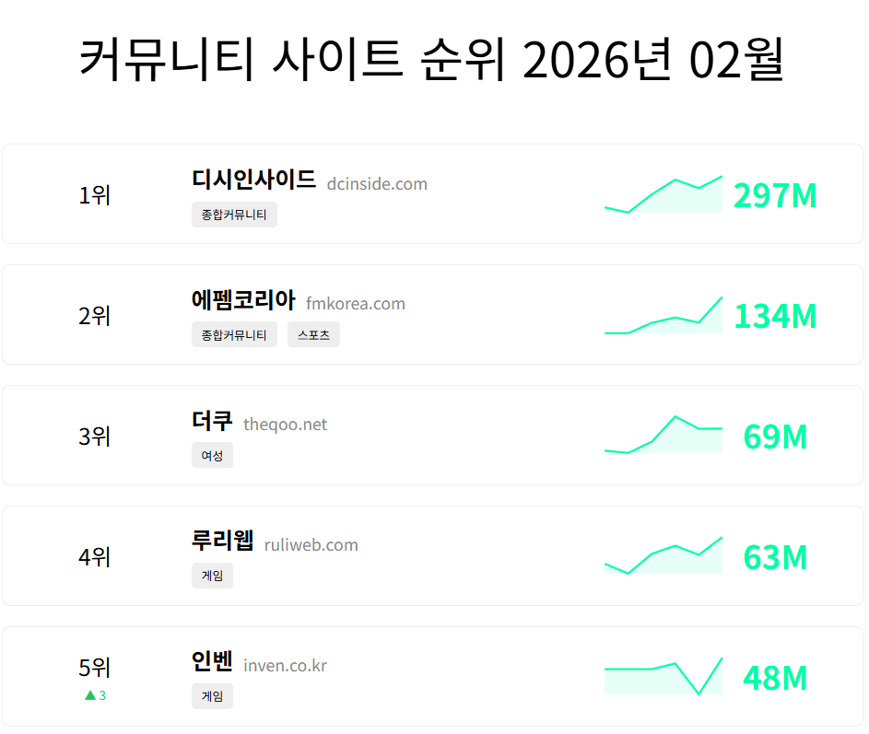Click the 인벤 traffic trend chart
The height and width of the screenshot is (734, 869).
pyautogui.click(x=663, y=677)
